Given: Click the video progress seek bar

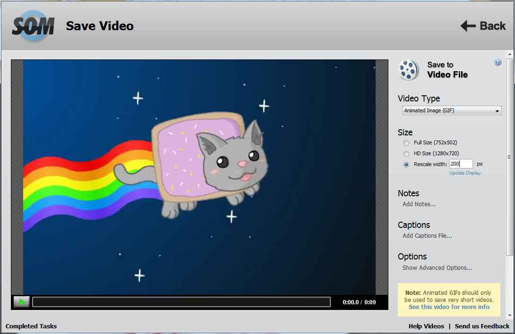Looking at the screenshot, I should [181, 302].
